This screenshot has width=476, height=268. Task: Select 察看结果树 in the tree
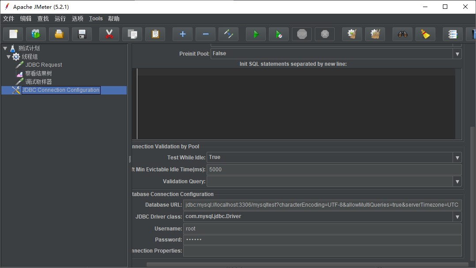(38, 73)
